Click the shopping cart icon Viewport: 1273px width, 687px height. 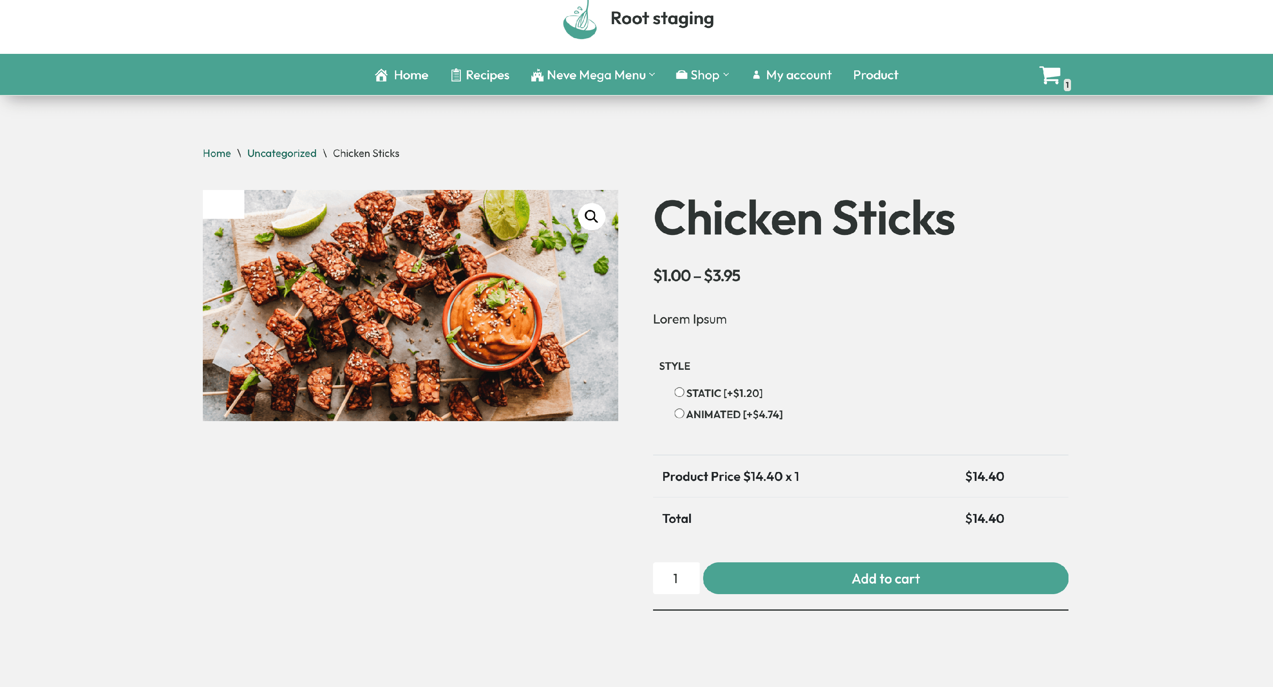1050,75
